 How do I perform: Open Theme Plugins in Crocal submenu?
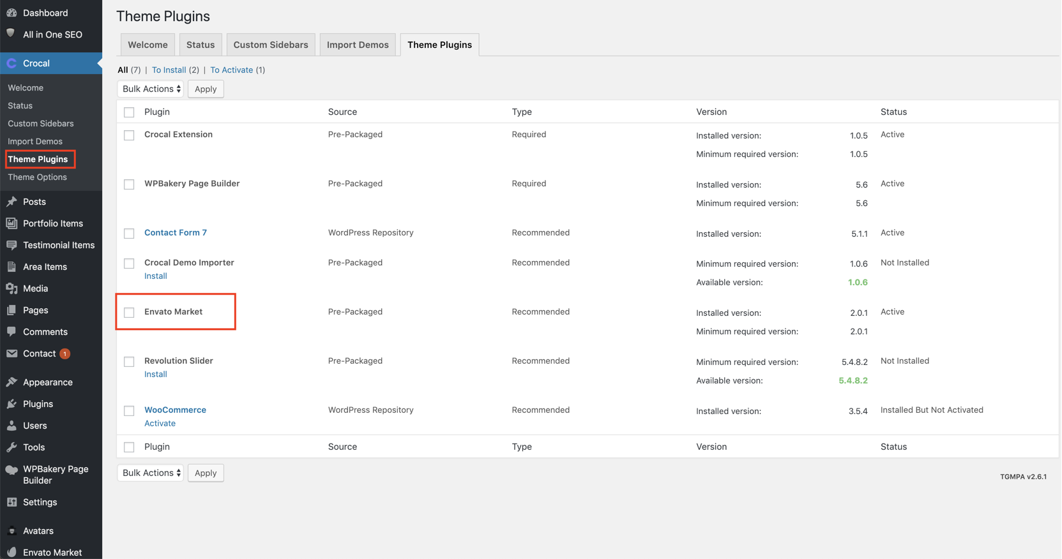(38, 159)
